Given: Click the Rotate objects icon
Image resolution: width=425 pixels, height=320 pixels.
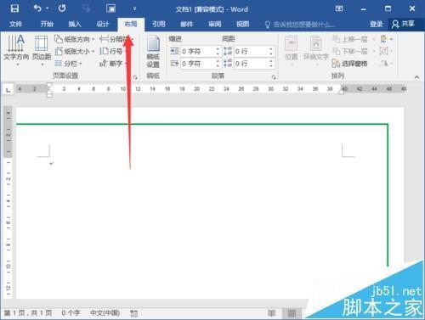Looking at the screenshot, I should pos(386,64).
